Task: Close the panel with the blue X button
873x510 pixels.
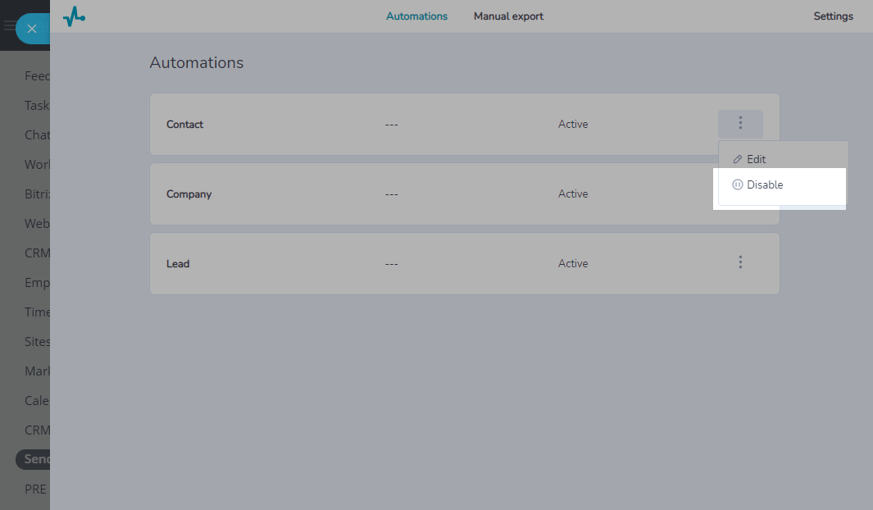Action: (x=31, y=29)
